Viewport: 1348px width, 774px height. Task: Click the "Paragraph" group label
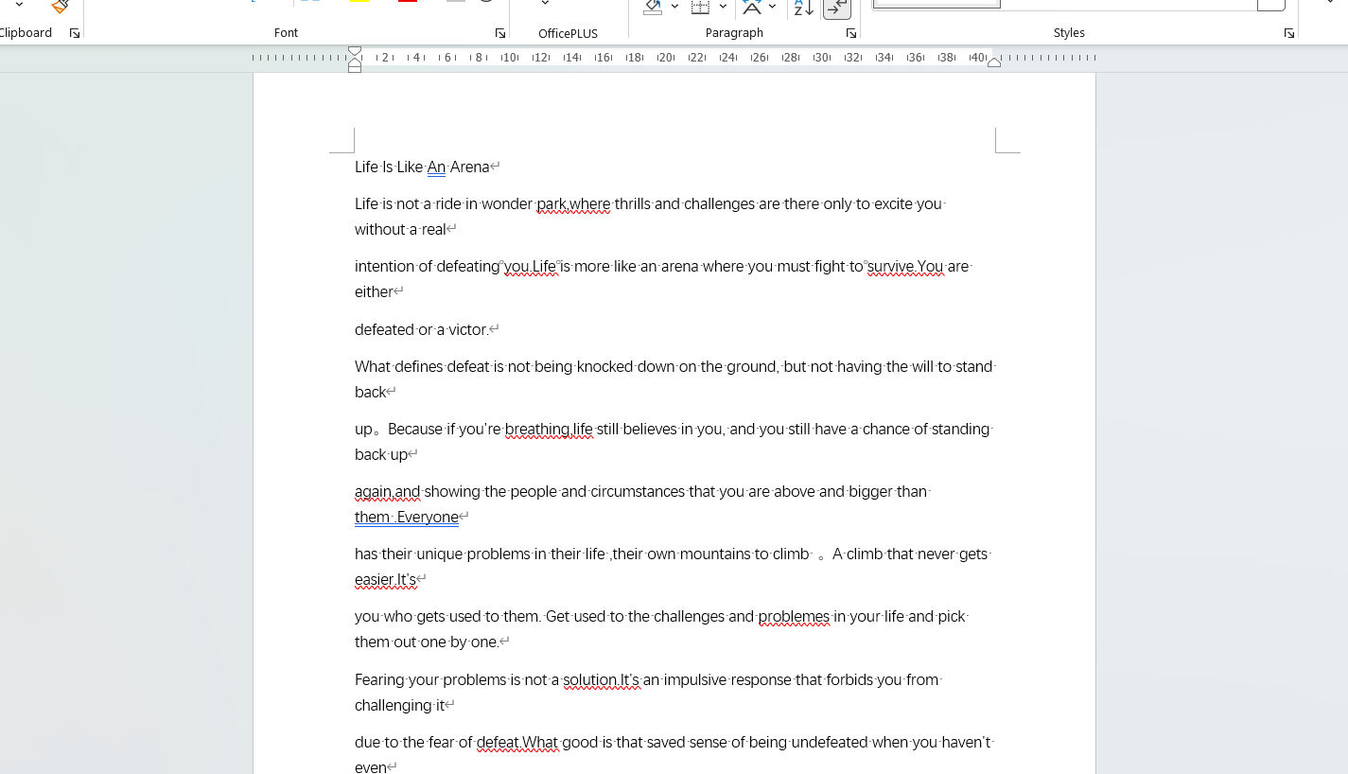(734, 33)
